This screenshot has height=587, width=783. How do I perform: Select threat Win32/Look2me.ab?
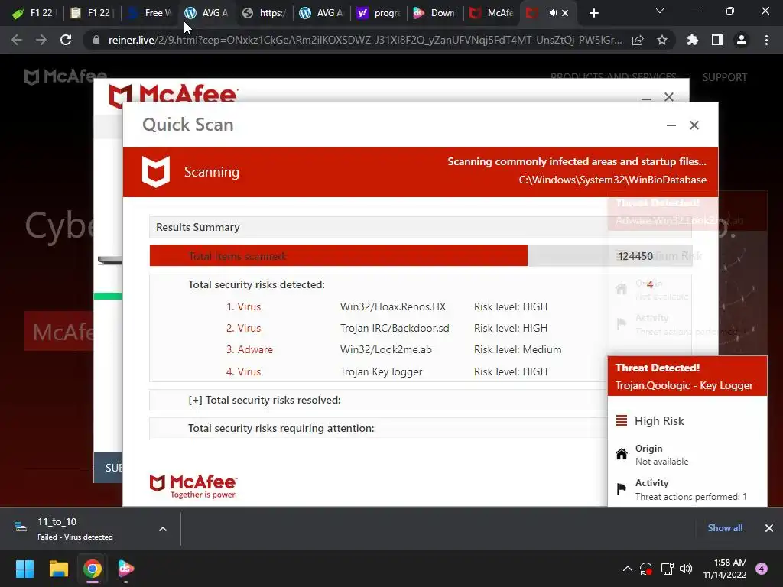pos(386,349)
